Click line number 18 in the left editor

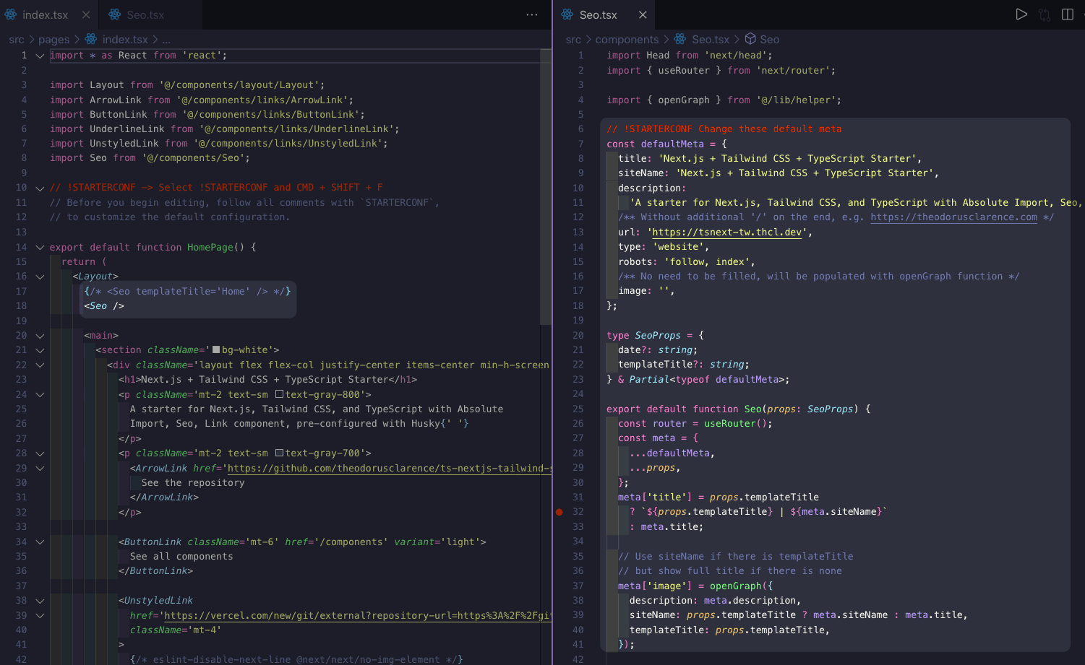(x=21, y=306)
